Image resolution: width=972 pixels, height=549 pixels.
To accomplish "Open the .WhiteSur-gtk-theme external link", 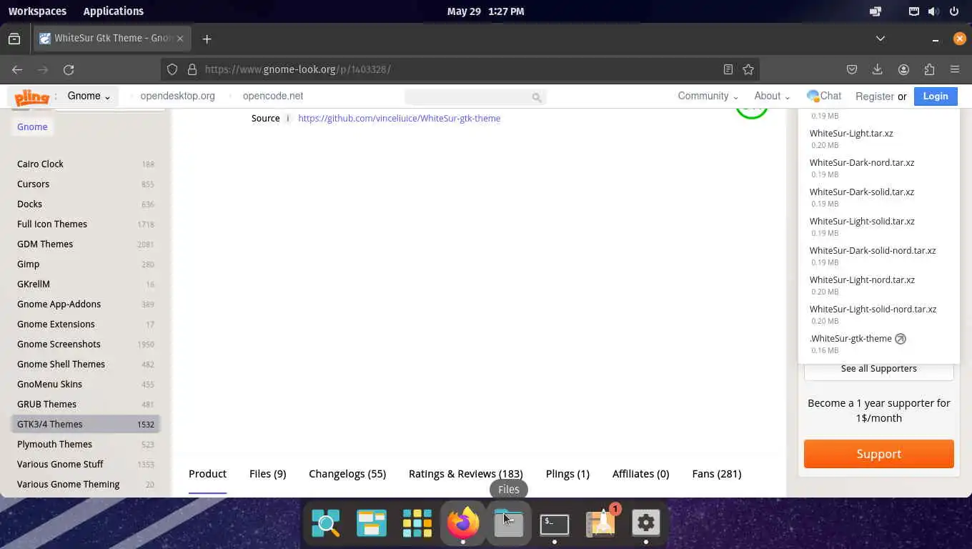I will point(858,338).
